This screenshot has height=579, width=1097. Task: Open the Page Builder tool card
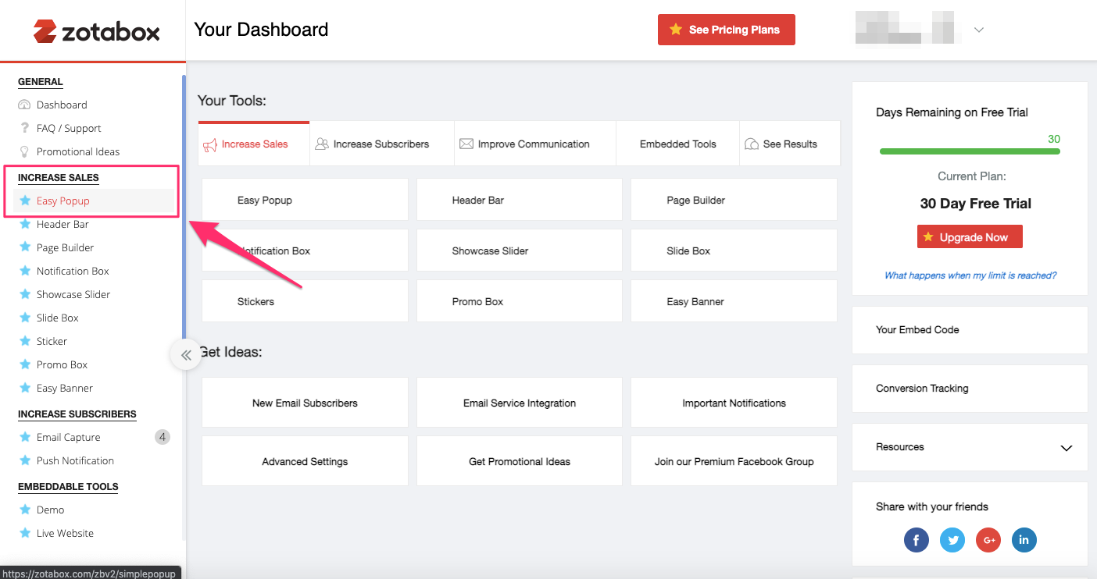(x=734, y=200)
